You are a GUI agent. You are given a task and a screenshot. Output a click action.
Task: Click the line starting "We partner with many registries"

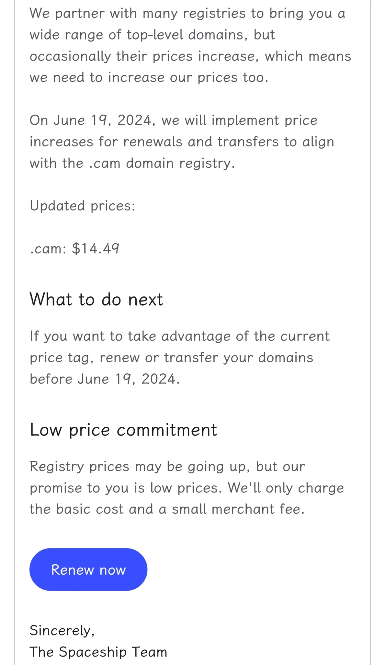[187, 14]
